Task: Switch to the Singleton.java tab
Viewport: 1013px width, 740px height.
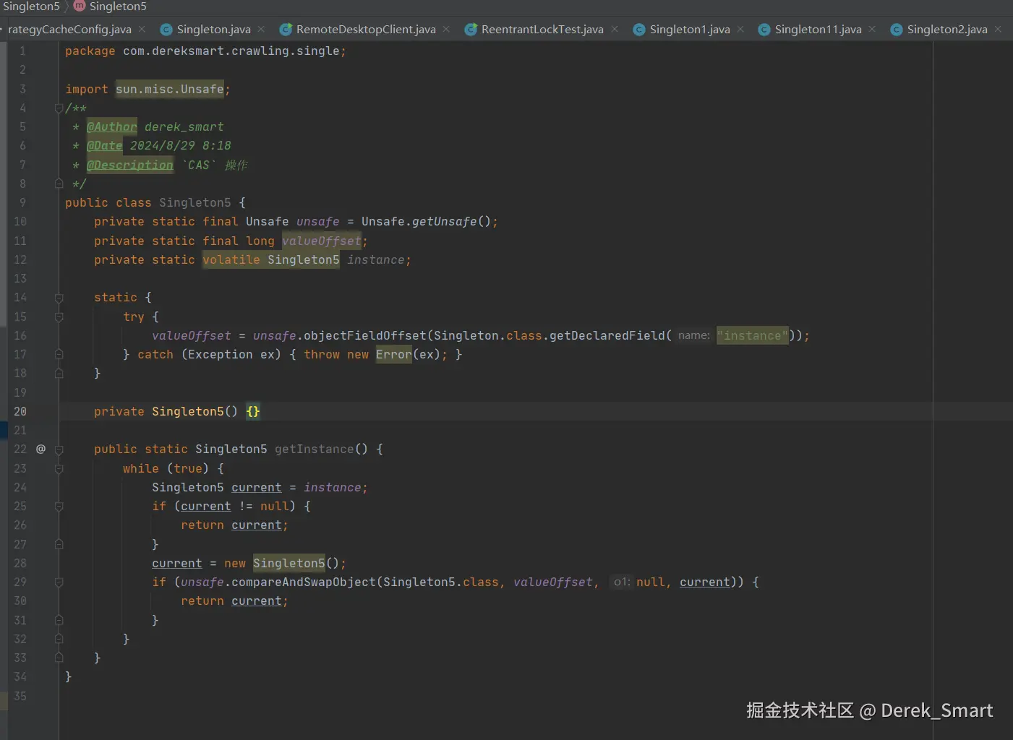Action: [213, 30]
